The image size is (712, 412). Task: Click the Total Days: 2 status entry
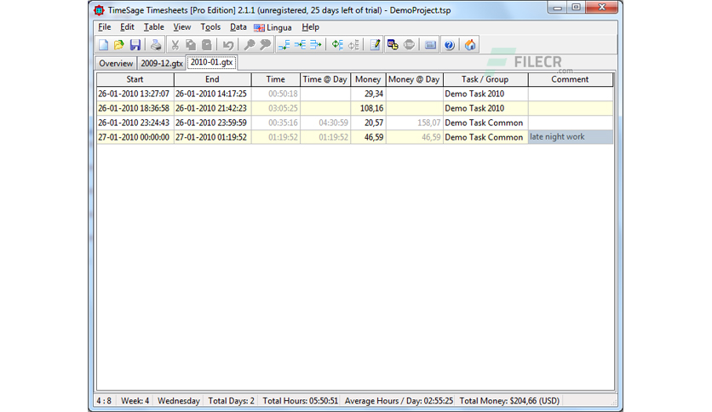231,401
